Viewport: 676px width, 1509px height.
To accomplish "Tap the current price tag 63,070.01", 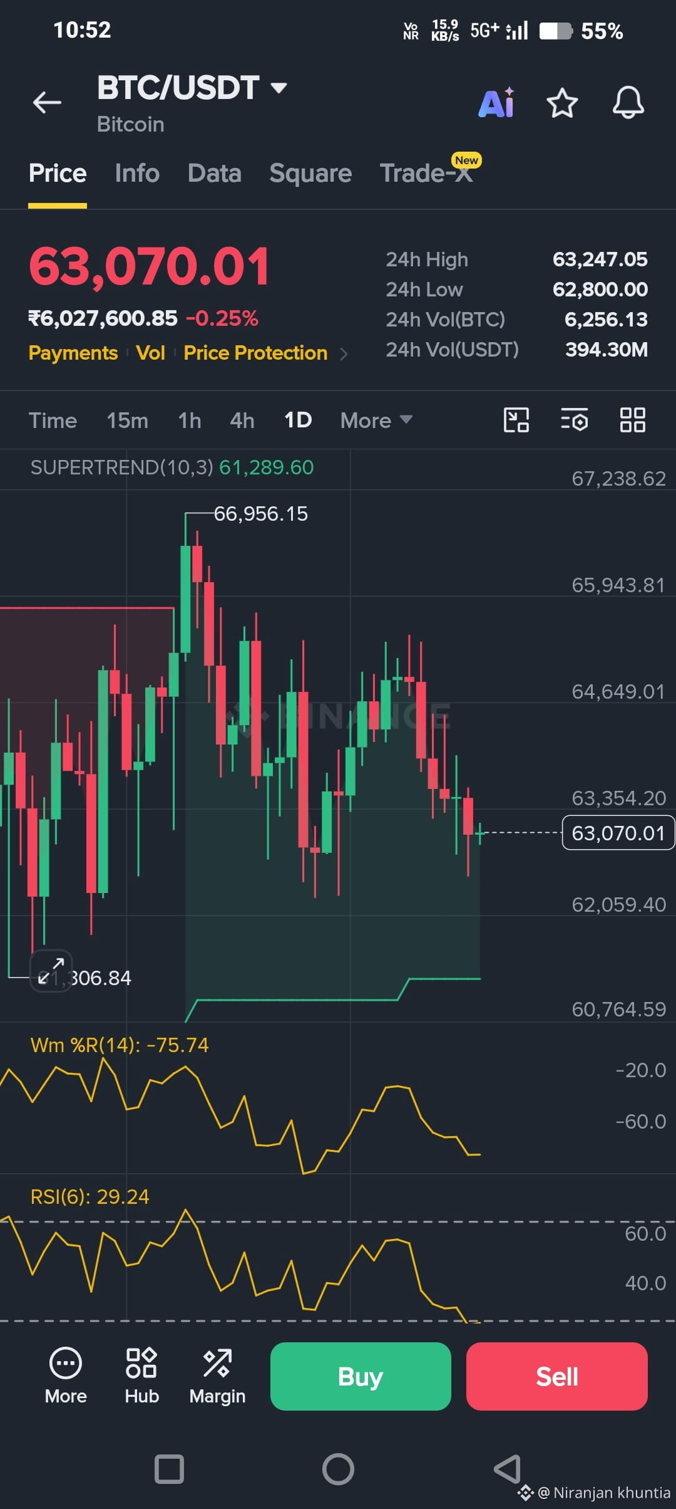I will pos(618,833).
